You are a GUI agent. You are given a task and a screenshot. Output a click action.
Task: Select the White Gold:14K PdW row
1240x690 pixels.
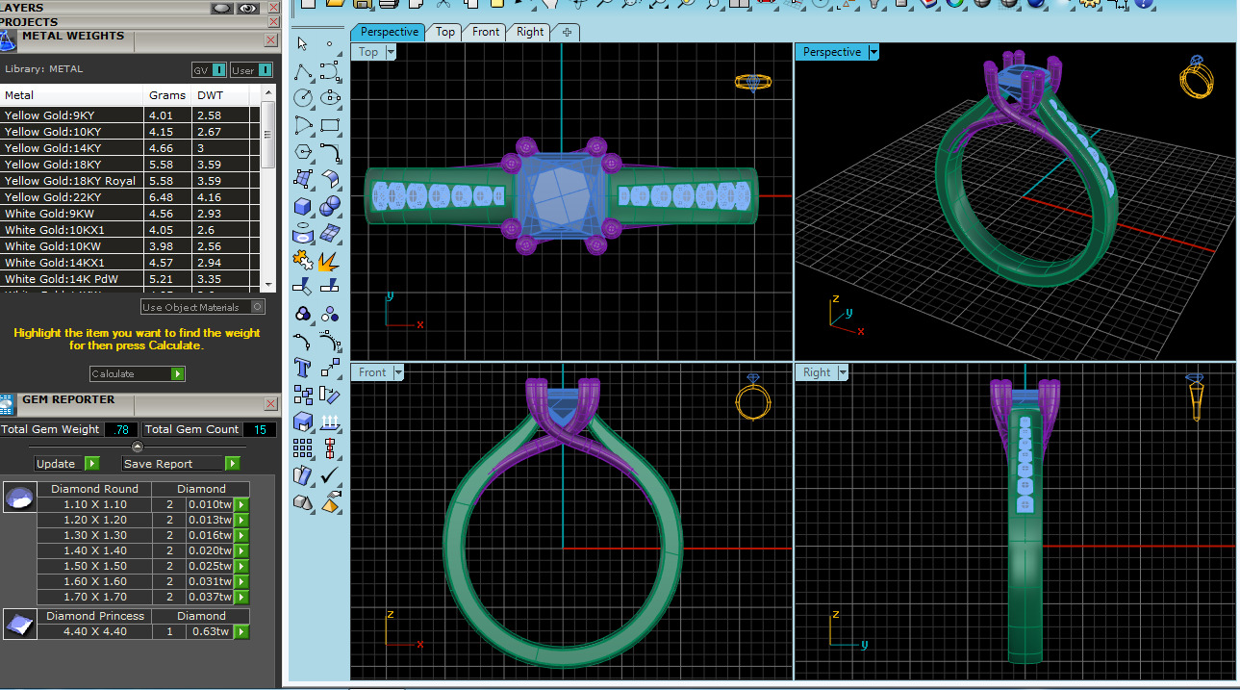[131, 279]
